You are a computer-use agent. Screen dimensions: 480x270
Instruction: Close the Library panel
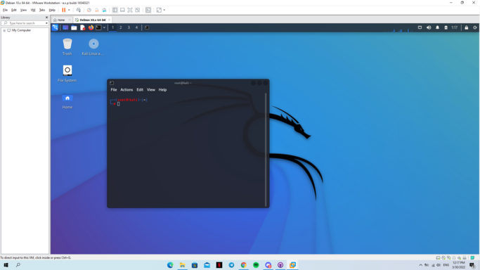click(x=46, y=18)
